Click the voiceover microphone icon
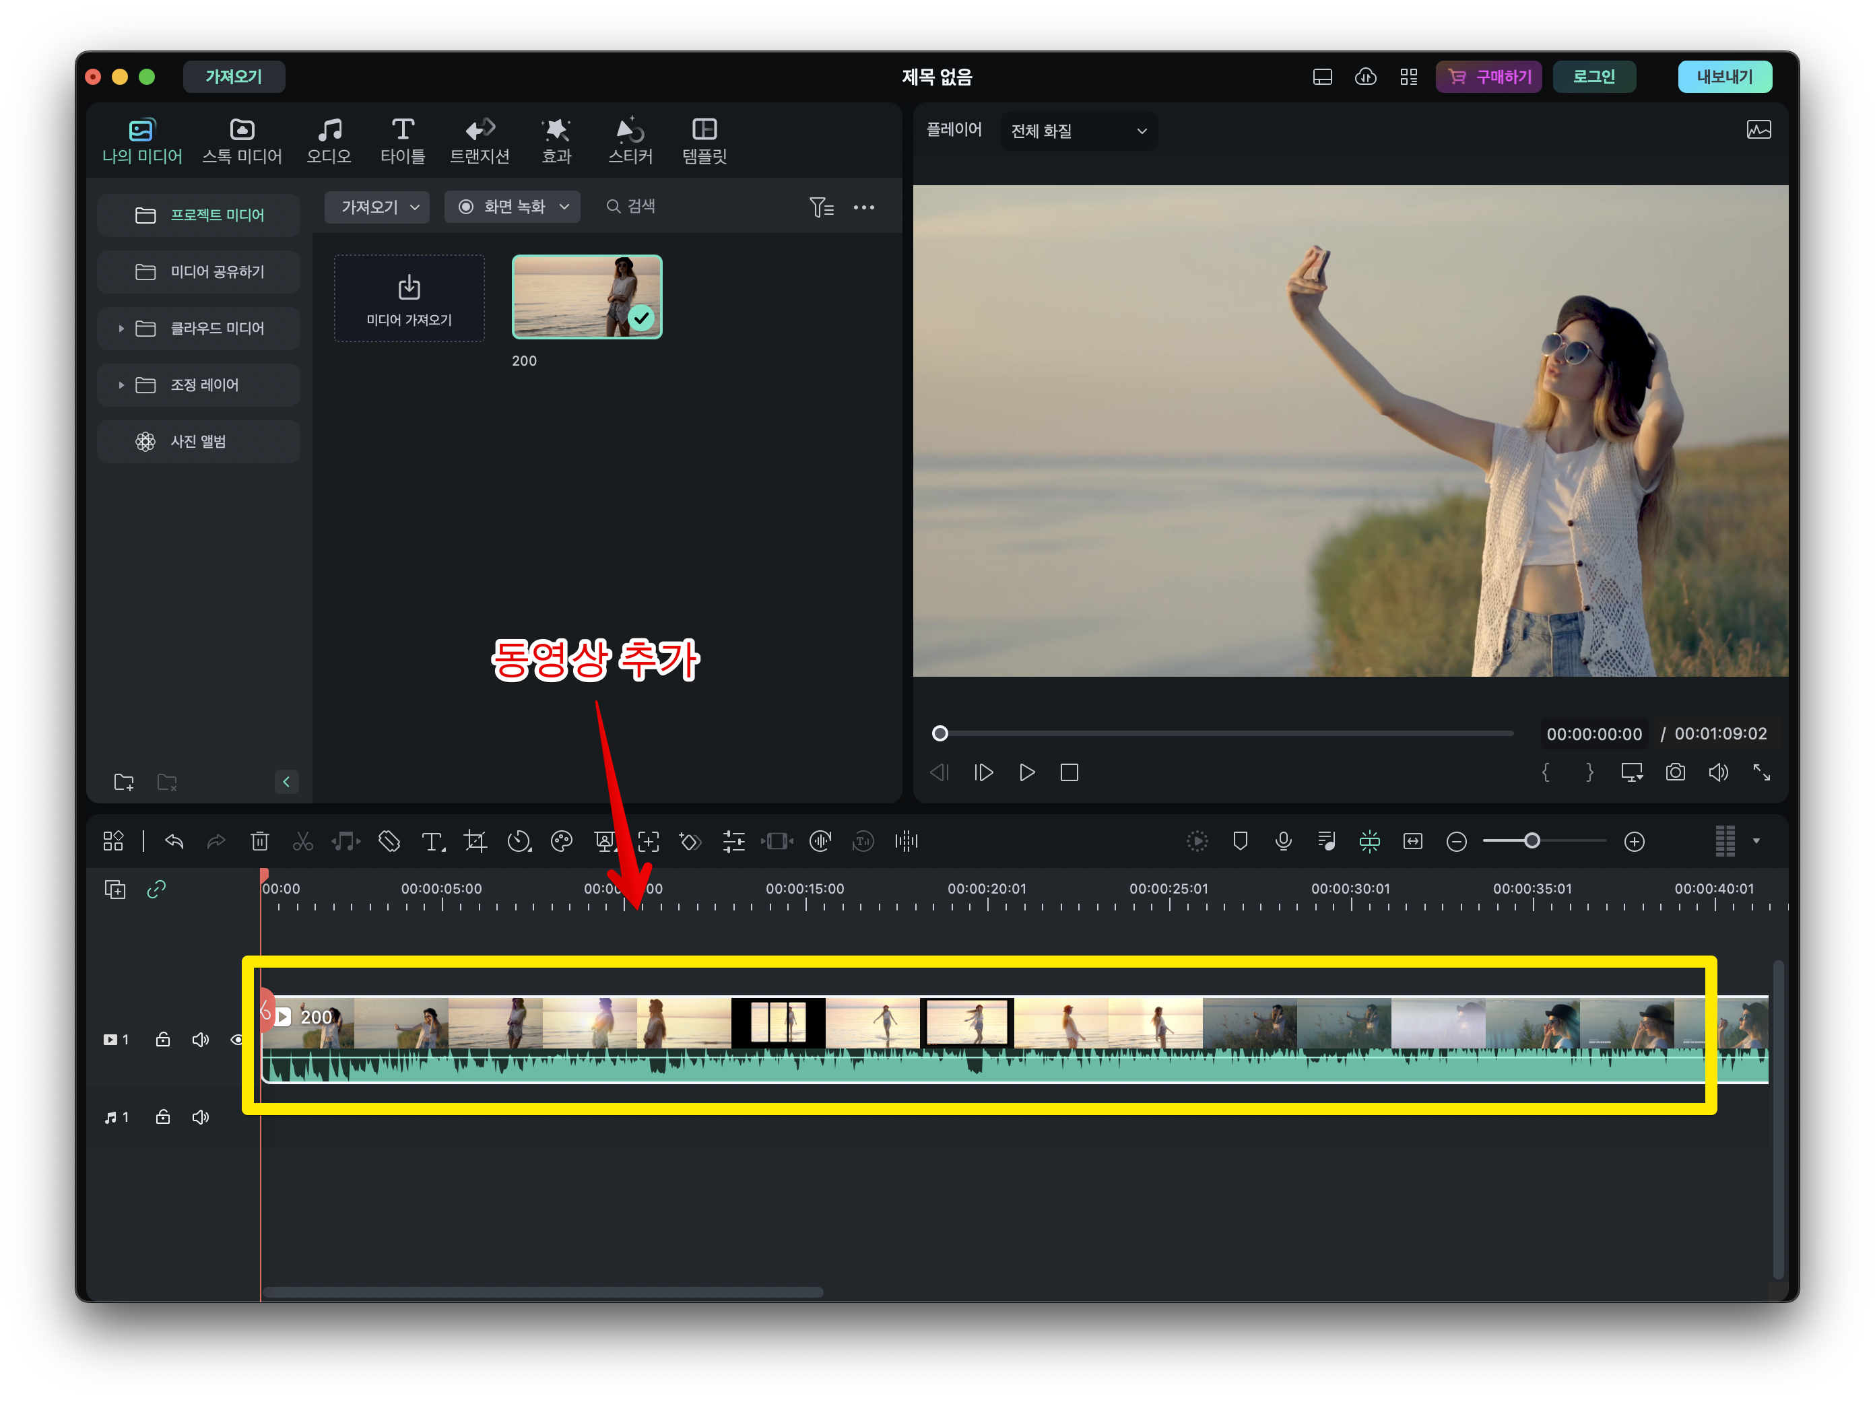 pos(1284,842)
